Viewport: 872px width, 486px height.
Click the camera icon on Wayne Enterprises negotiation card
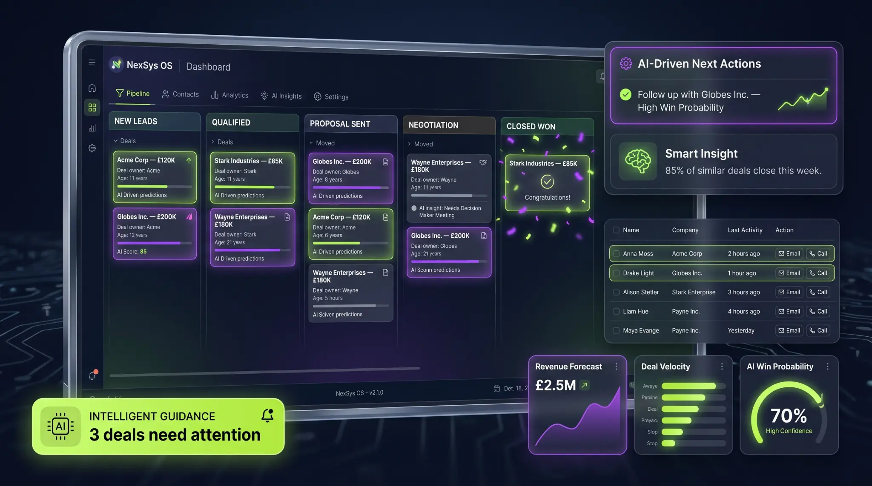[483, 162]
